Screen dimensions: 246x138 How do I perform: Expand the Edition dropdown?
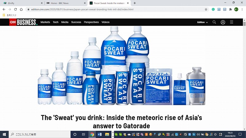coord(202,22)
